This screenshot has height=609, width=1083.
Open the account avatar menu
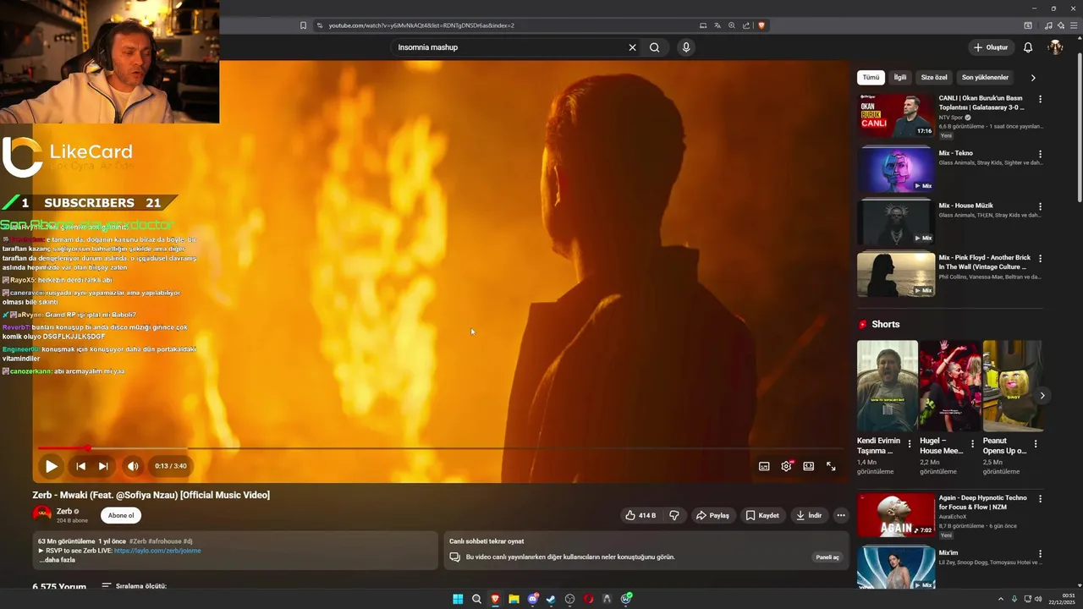(1055, 47)
